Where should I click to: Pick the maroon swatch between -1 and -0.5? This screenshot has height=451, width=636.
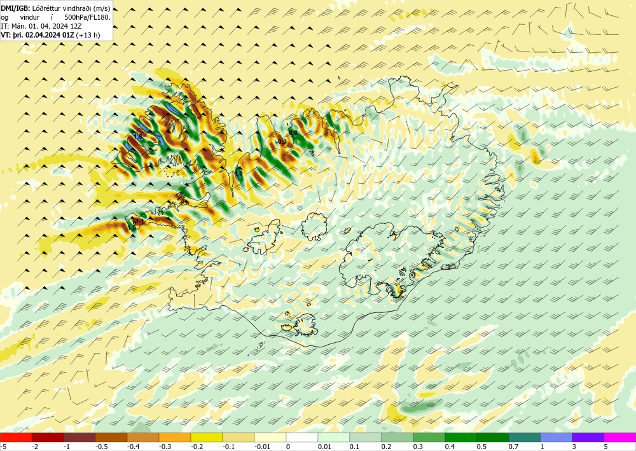tap(79, 438)
